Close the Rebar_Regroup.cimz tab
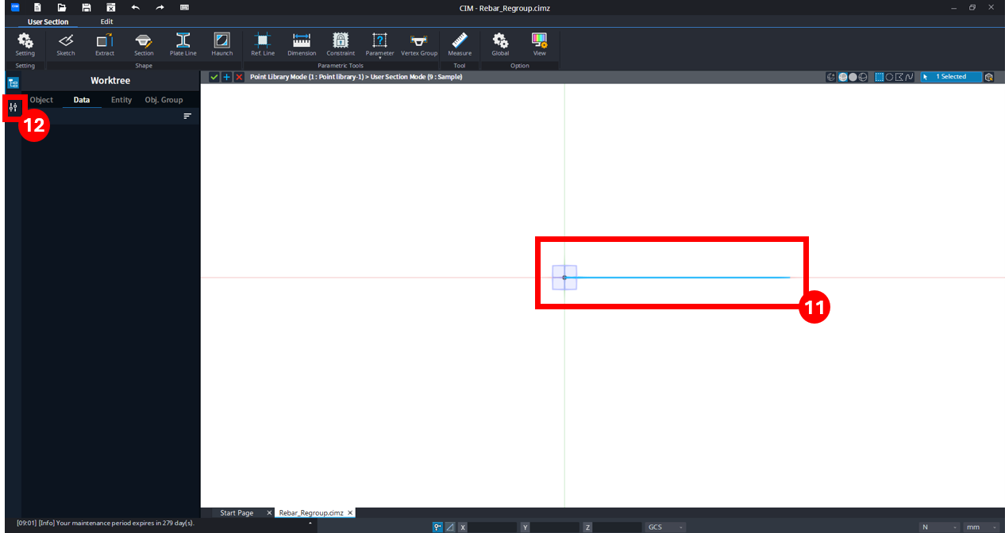The height and width of the screenshot is (533, 1005). pos(350,513)
